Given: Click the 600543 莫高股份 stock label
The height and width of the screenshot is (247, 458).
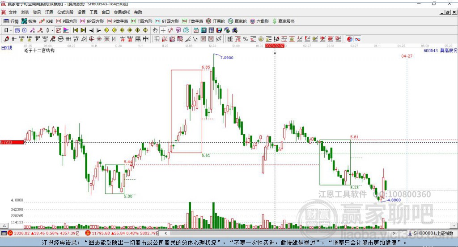Looking at the screenshot, I should tap(440, 50).
